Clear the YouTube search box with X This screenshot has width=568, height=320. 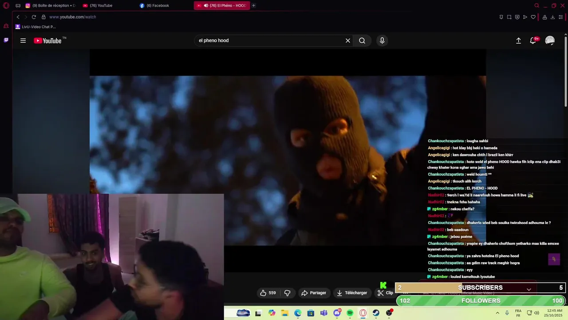348,40
